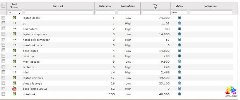Click the 49,500 Avg QV value
Screen dimensions: 240x100
164,78
